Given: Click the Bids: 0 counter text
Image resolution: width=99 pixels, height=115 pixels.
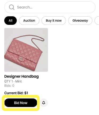Looking at the screenshot, I should (9, 86).
